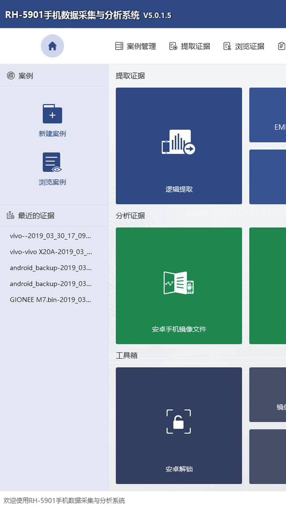Click the 浏览案例 document eye icon
This screenshot has height=508, width=286.
[52, 162]
